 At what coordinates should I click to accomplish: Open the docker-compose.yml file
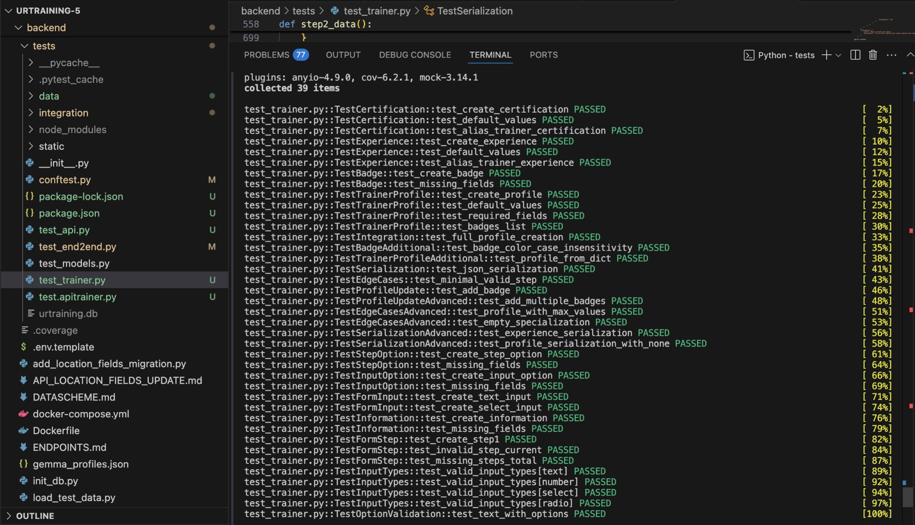point(81,414)
